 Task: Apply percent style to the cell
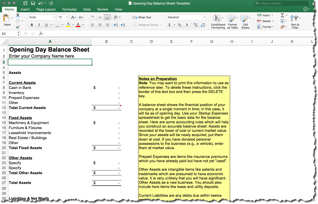coord(180,25)
